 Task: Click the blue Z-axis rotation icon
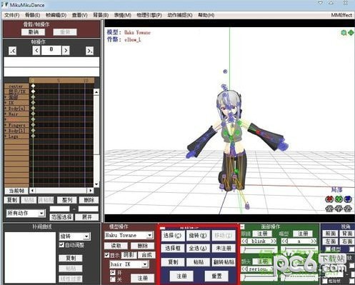(348, 199)
